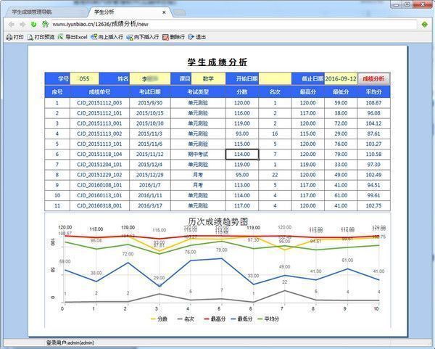Image resolution: width=435 pixels, height=349 pixels.
Task: Click the 分数 legend entry in chart
Action: 159,319
